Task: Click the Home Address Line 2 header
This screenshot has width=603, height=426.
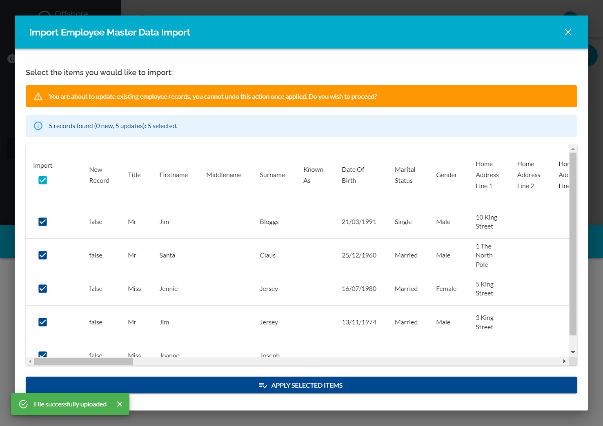Action: [529, 175]
